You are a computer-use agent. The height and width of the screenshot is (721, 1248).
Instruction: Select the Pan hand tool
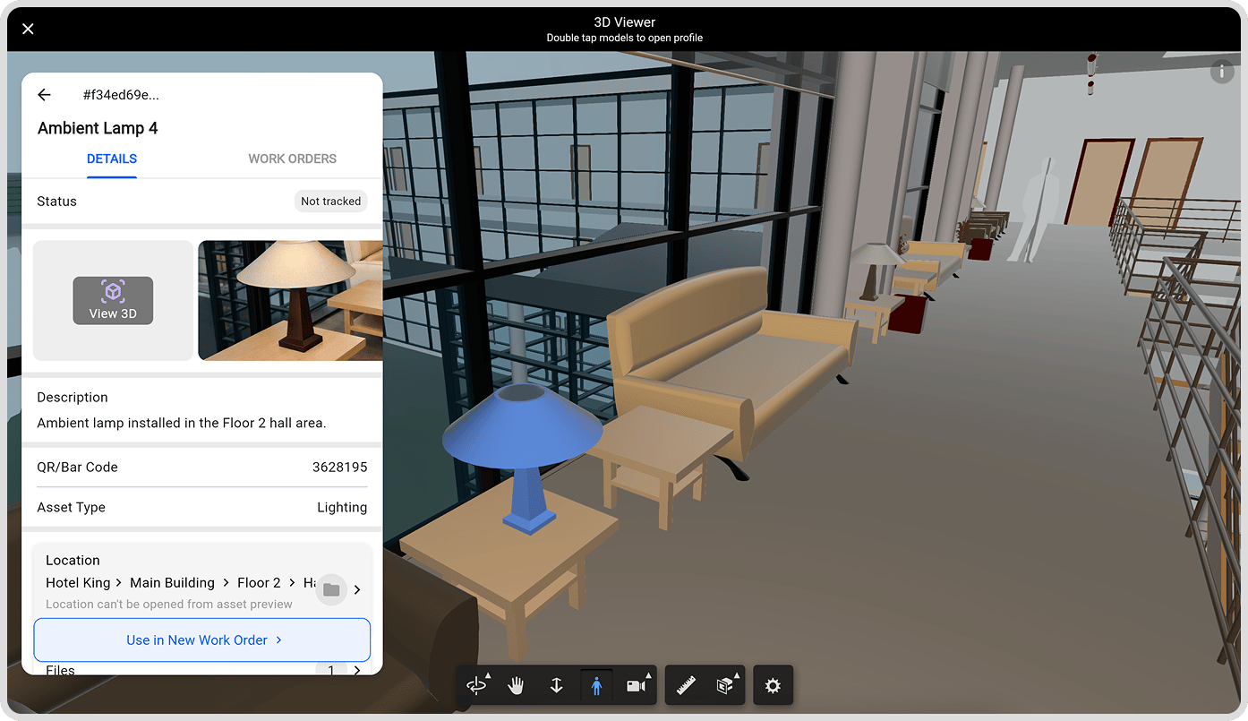(516, 686)
